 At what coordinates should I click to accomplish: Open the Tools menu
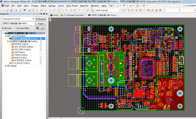pyautogui.click(x=61, y=6)
